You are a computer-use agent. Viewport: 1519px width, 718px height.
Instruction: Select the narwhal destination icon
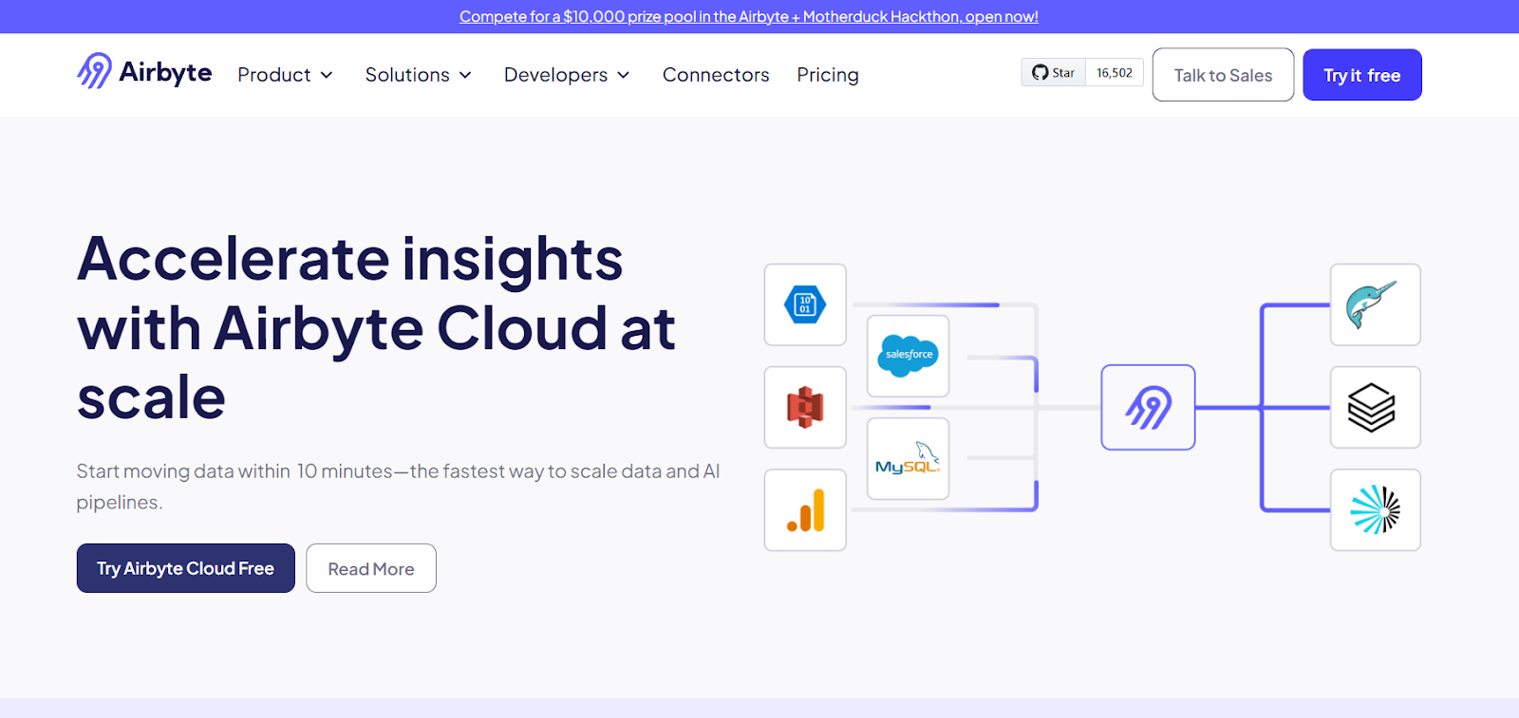point(1376,304)
